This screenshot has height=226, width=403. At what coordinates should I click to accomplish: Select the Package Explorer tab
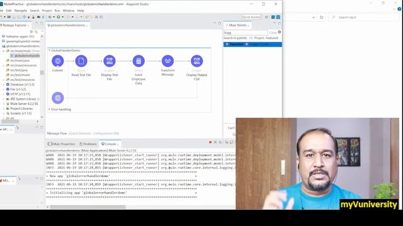coord(14,25)
